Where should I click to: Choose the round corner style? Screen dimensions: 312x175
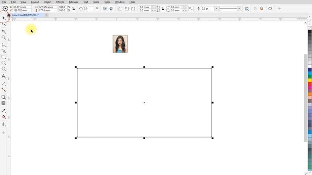pyautogui.click(x=120, y=9)
